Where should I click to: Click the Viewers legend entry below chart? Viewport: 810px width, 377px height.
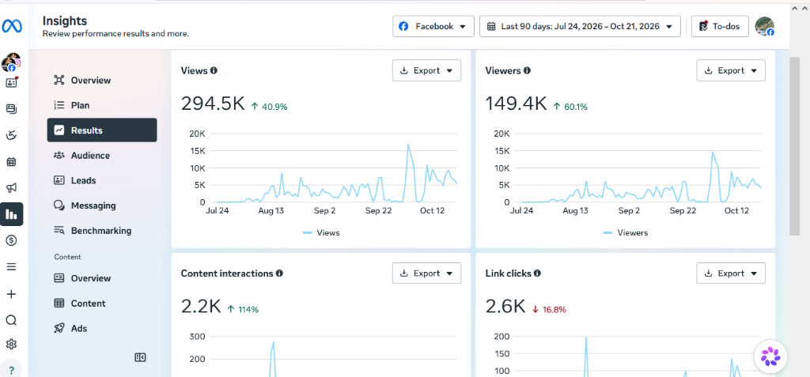tap(626, 233)
